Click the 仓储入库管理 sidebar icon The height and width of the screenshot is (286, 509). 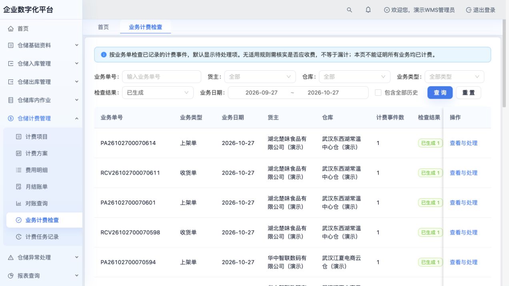tap(11, 64)
